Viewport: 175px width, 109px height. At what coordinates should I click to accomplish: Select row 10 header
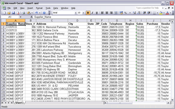click(x=3, y=53)
